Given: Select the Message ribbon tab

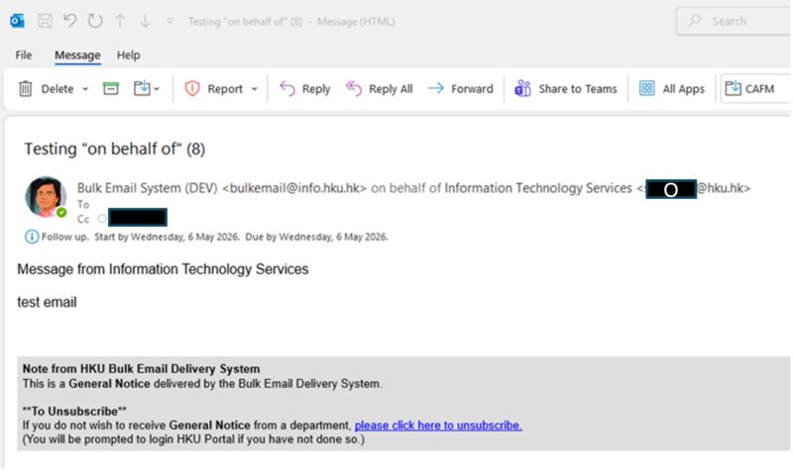Looking at the screenshot, I should click(x=77, y=55).
